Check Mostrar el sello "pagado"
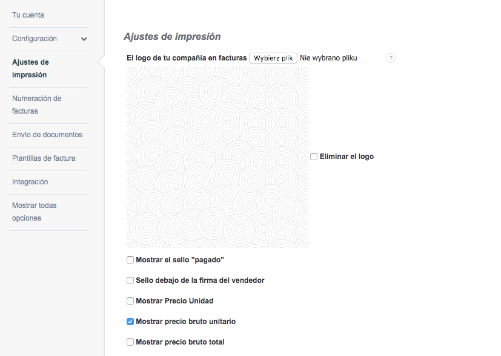This screenshot has height=356, width=501. coord(130,259)
